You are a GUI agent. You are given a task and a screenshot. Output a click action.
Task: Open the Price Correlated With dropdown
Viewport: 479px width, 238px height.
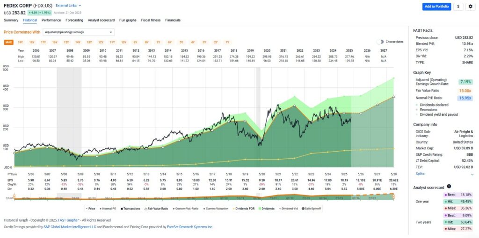(x=78, y=32)
